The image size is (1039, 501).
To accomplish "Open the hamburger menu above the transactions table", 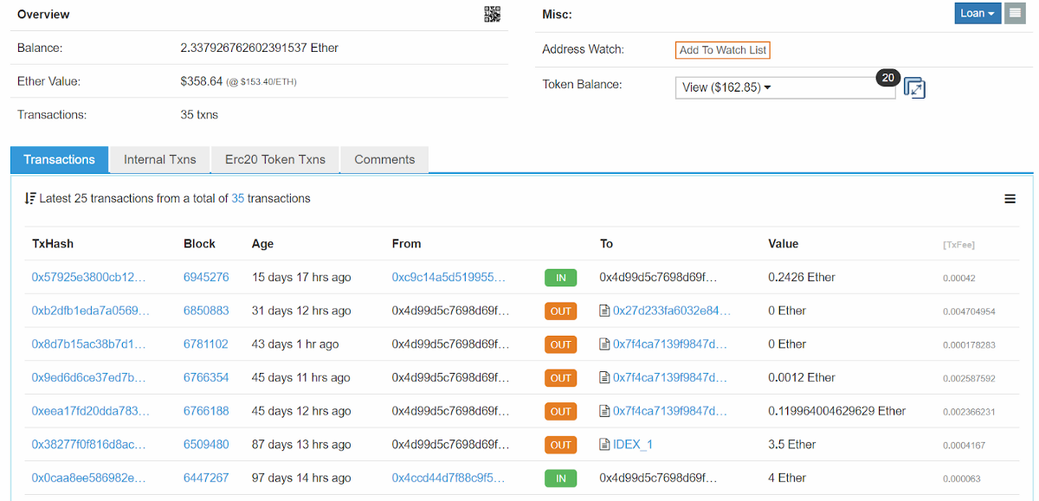I will 1010,199.
